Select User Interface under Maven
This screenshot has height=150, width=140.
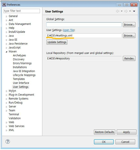pyautogui.click(x=21, y=83)
